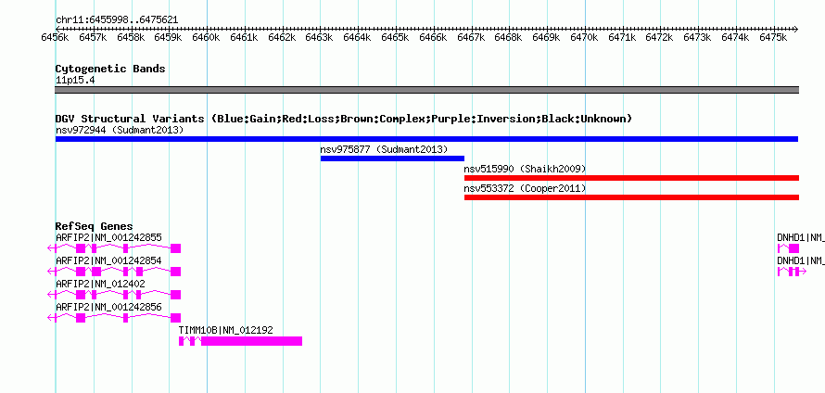Click the 6459k ruler tick label

click(169, 38)
